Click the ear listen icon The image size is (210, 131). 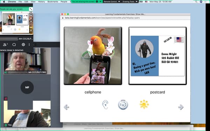pyautogui.click(x=105, y=105)
